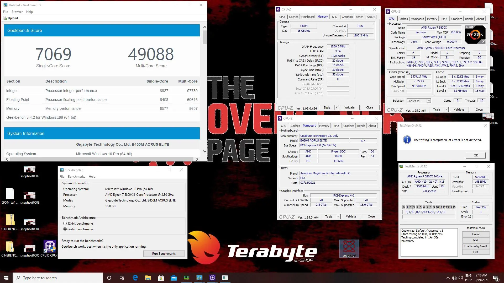This screenshot has width=504, height=283.
Task: Click scroll-up arrow in Geekbench results
Action: 205,27
